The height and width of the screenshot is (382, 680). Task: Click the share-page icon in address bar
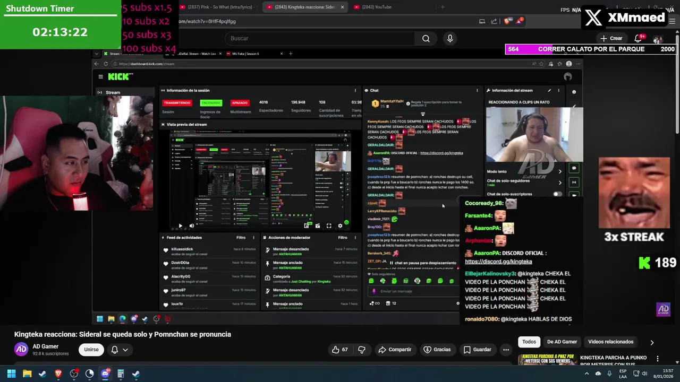pyautogui.click(x=494, y=21)
